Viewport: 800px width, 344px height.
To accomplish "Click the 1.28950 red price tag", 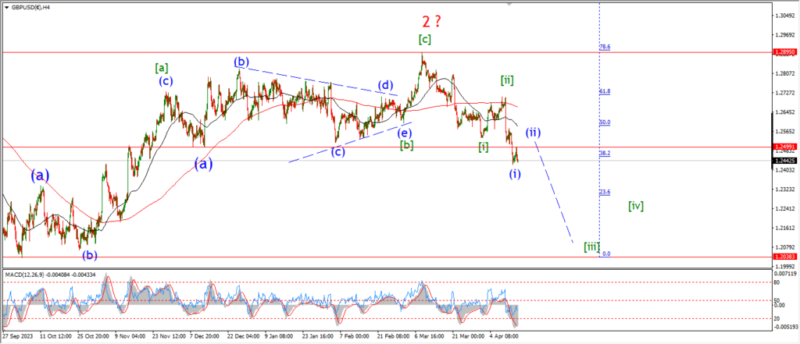I will coord(785,52).
